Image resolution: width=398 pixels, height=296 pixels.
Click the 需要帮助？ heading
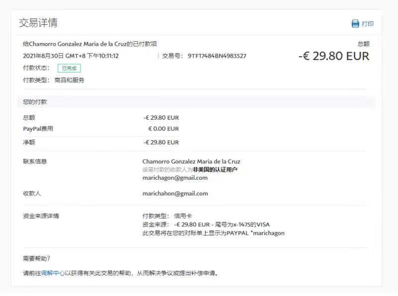37,258
